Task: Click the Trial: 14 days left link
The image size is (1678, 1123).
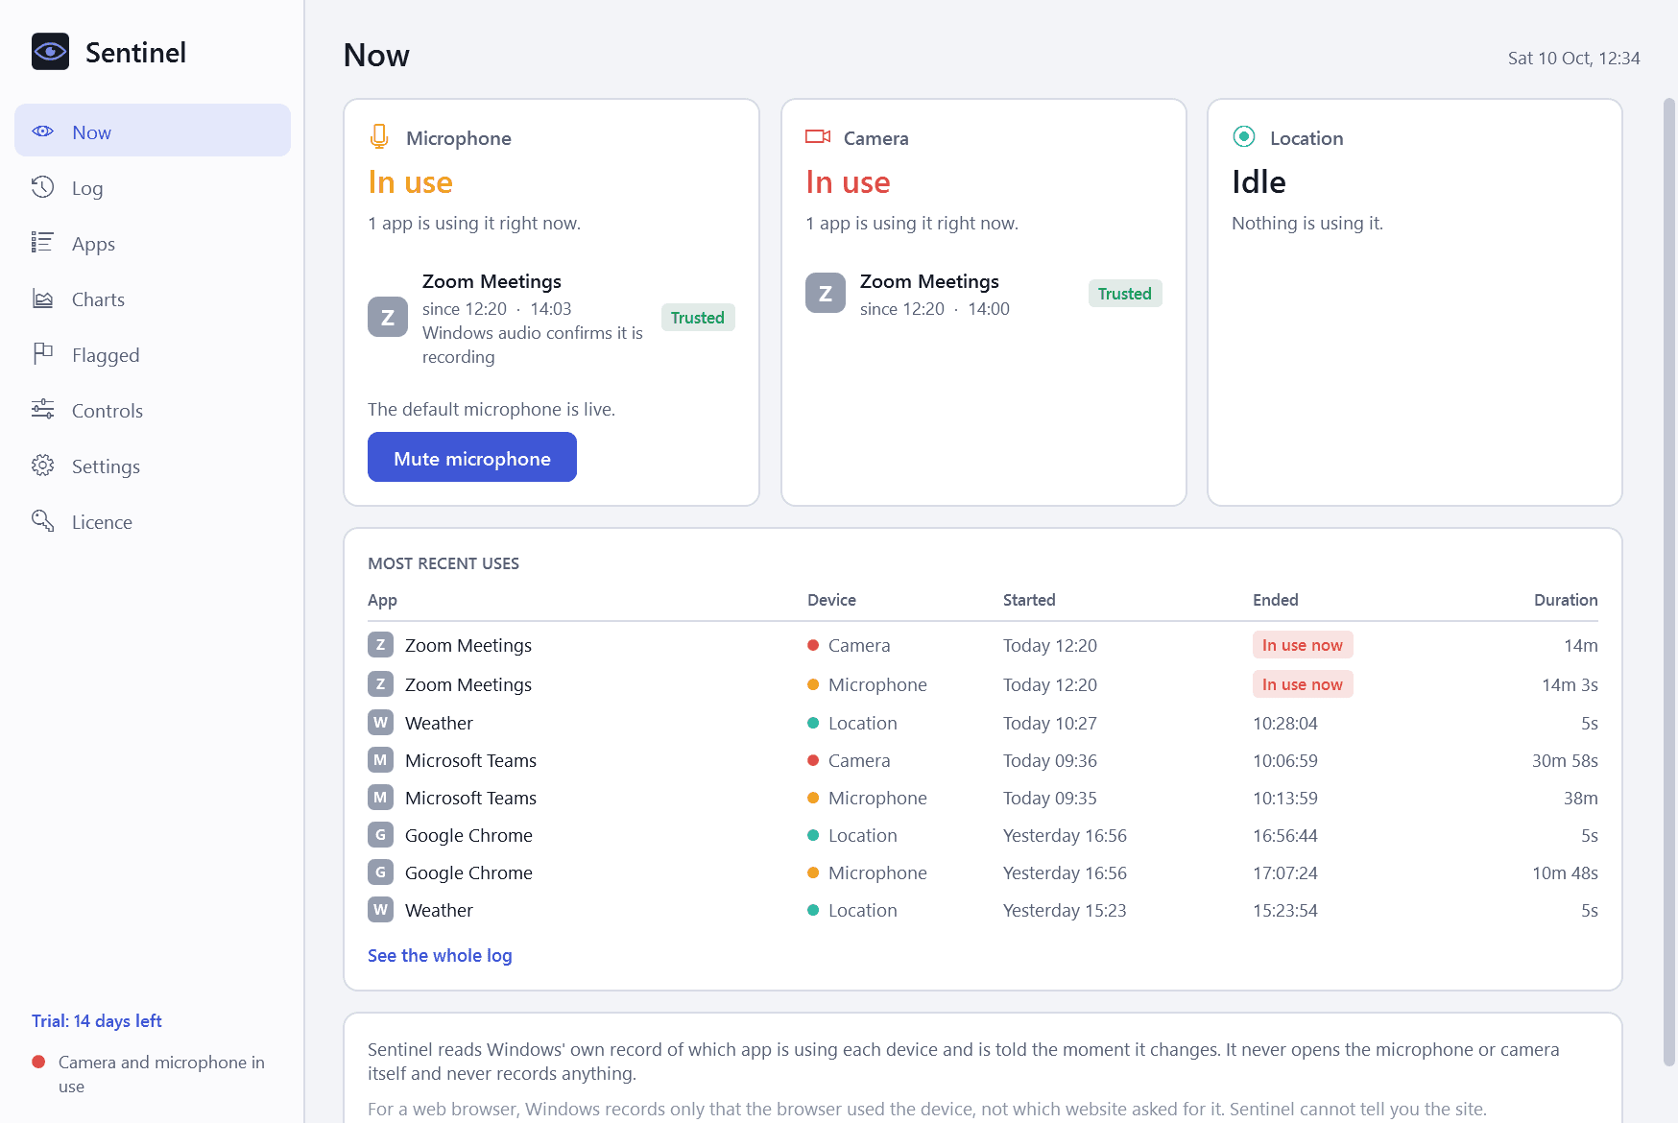Action: tap(96, 1020)
